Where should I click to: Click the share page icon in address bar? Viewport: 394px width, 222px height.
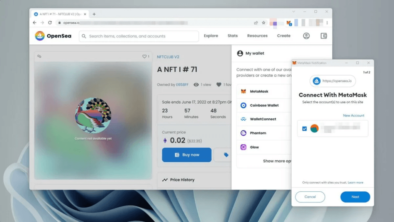tap(256, 23)
